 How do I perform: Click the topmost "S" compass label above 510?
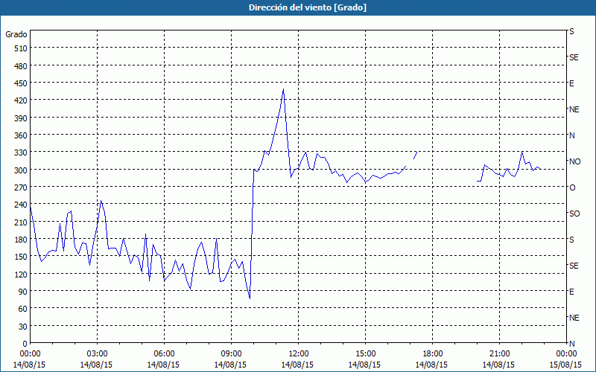571,31
